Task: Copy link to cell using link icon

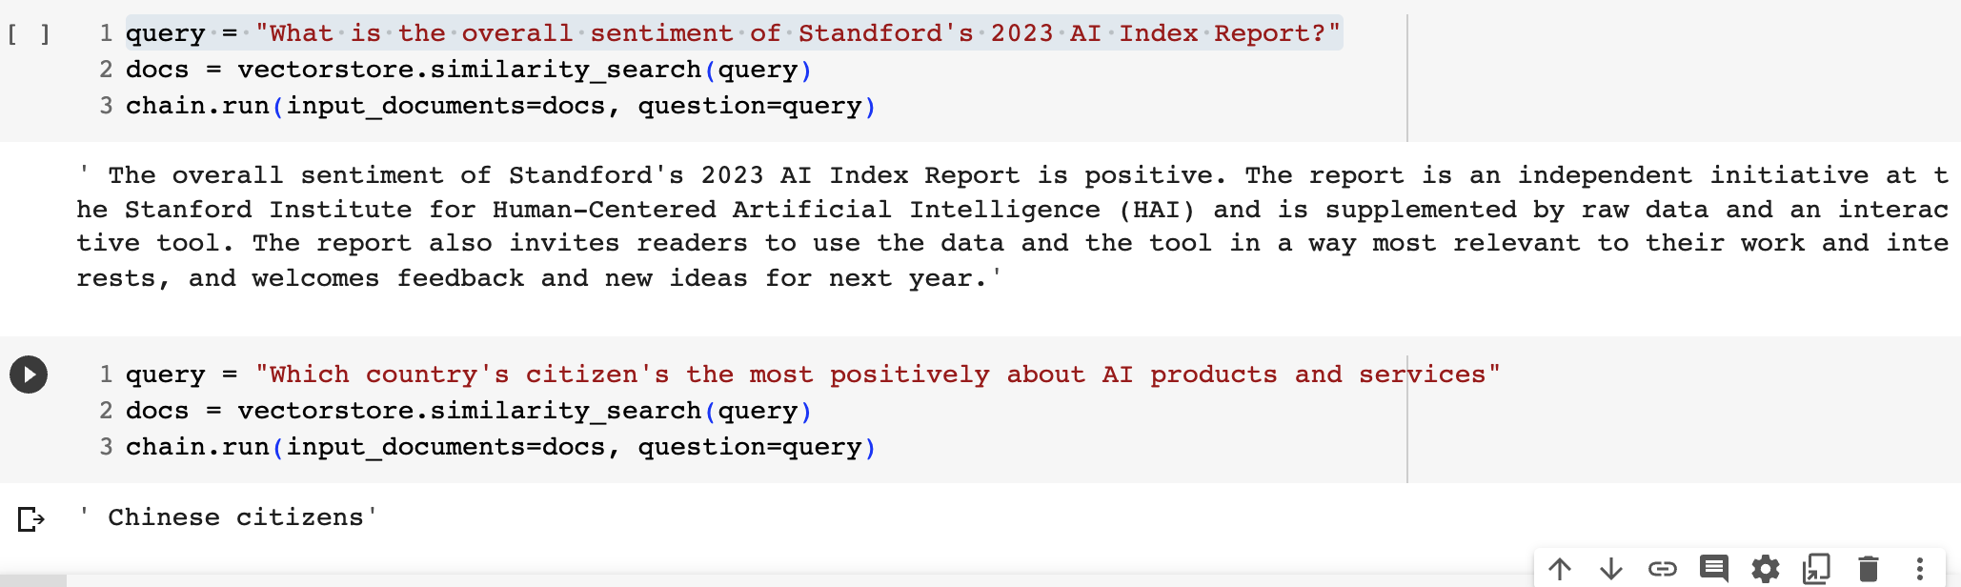Action: 1663,569
